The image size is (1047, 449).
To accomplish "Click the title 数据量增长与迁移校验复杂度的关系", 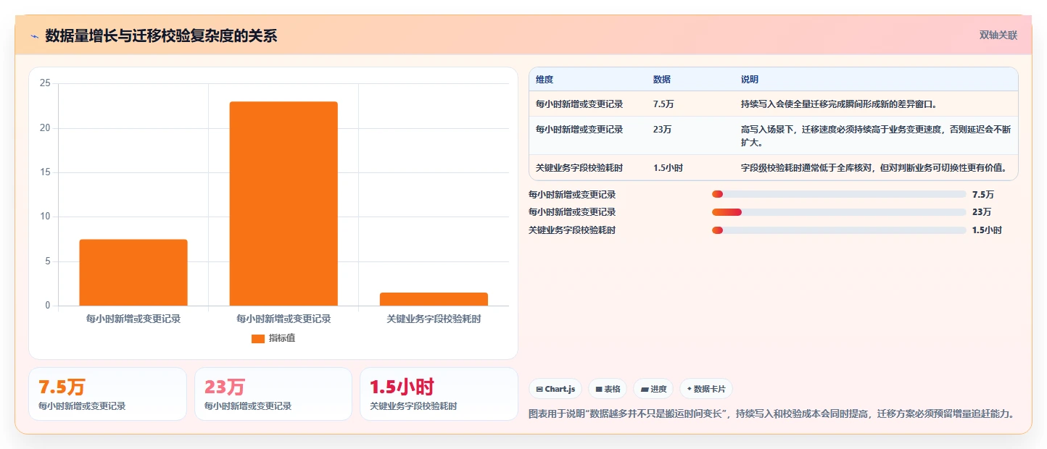I will [x=161, y=36].
